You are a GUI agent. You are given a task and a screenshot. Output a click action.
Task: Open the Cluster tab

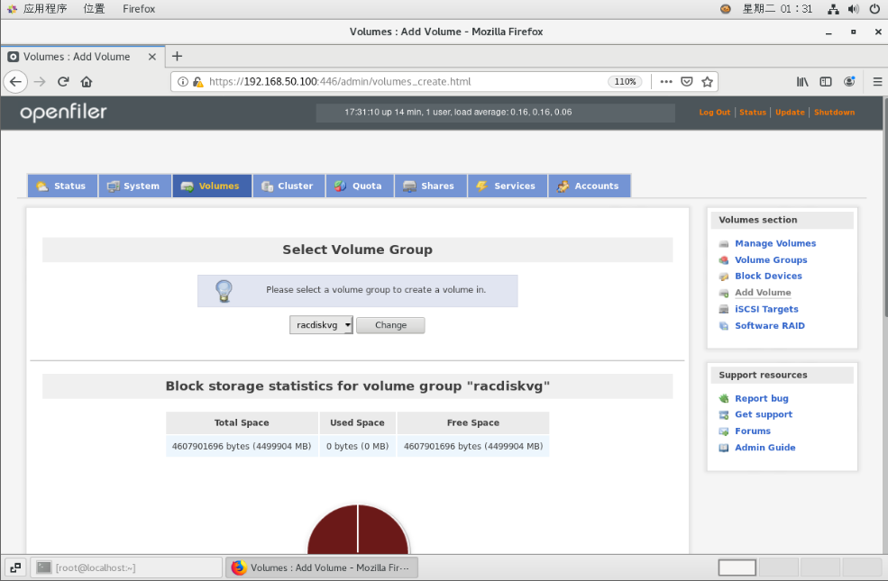288,186
